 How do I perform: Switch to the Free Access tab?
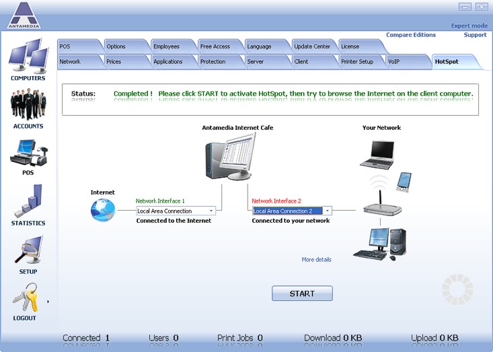pyautogui.click(x=219, y=46)
